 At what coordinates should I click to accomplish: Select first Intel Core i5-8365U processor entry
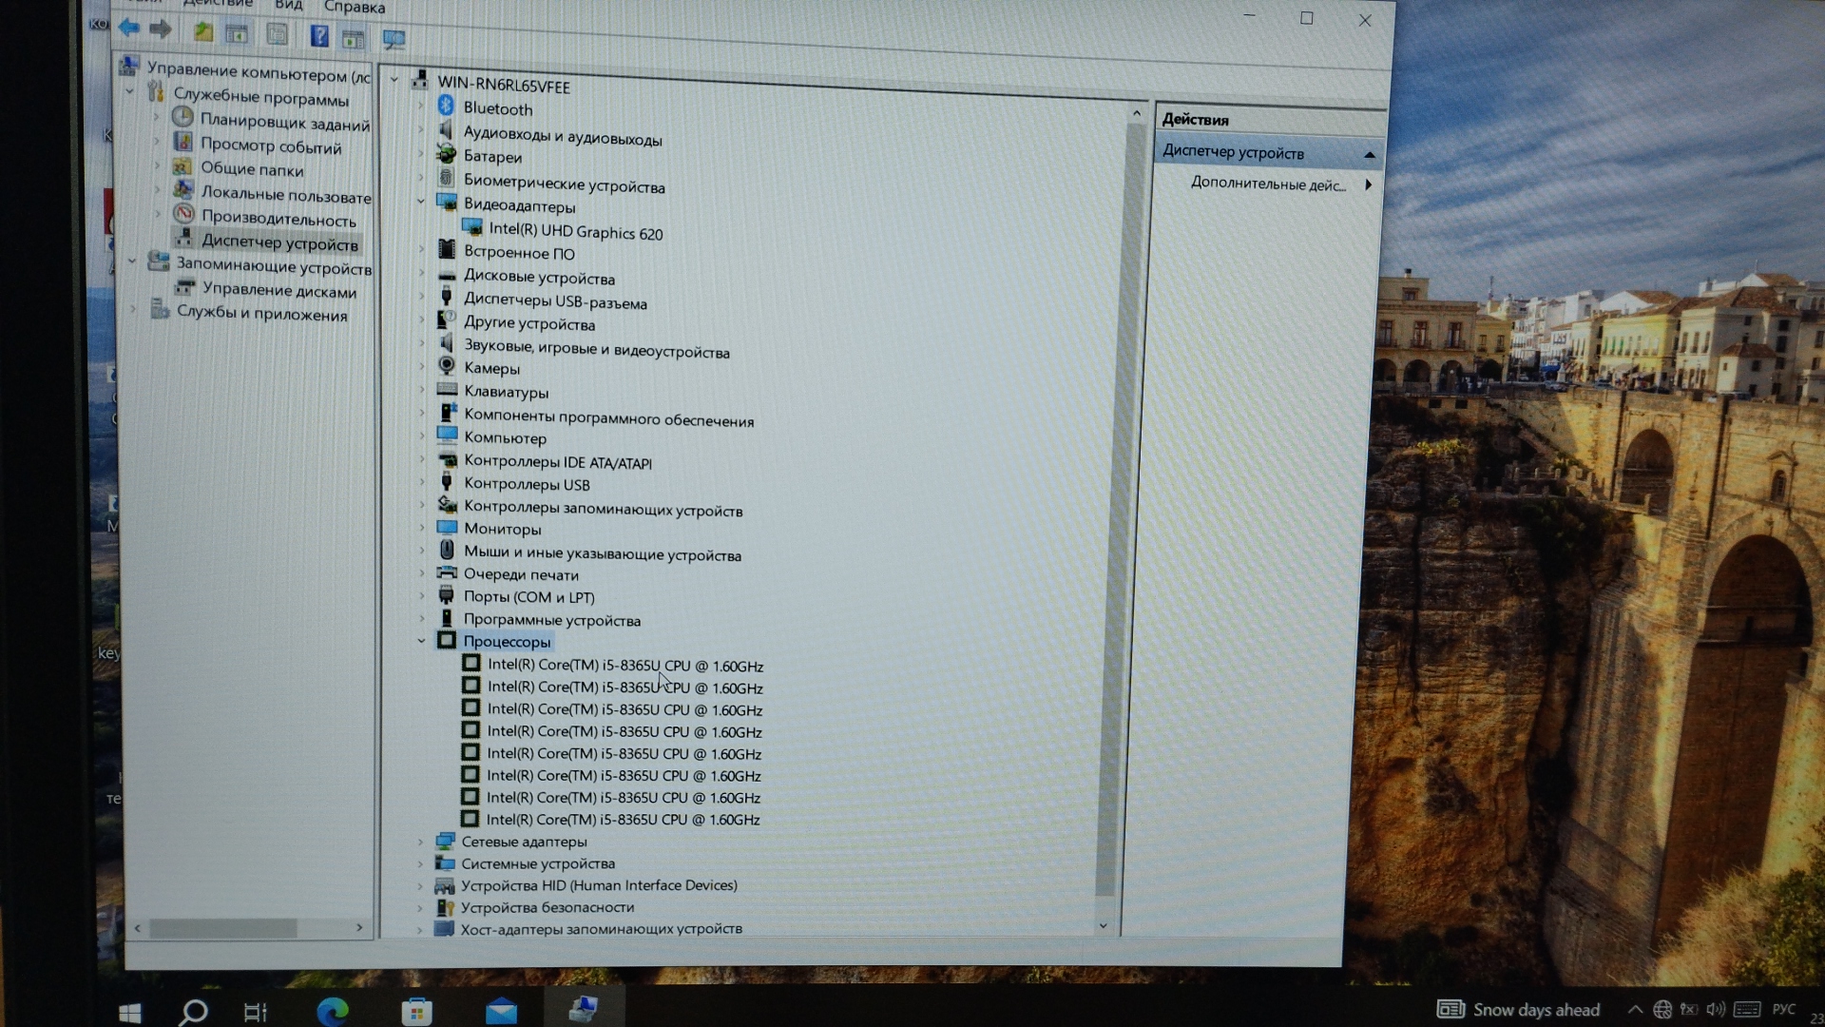(624, 666)
